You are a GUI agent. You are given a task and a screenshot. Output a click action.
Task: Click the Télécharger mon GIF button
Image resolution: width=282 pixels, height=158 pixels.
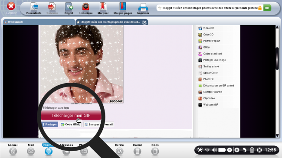71,116
